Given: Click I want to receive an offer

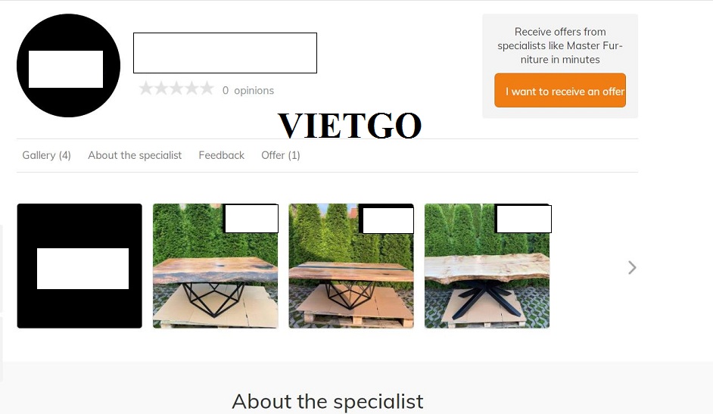Looking at the screenshot, I should click(x=560, y=90).
